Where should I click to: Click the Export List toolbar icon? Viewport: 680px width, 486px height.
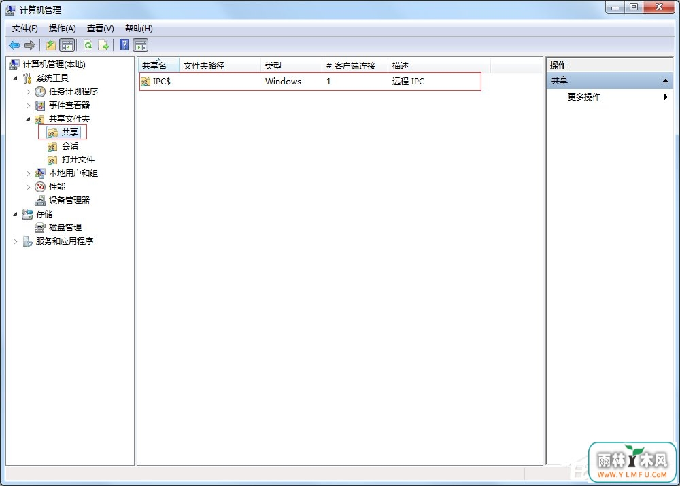(103, 45)
